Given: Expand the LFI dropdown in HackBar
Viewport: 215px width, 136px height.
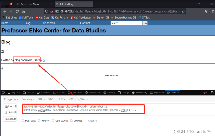Looking at the screenshot, I should [x=62, y=99].
